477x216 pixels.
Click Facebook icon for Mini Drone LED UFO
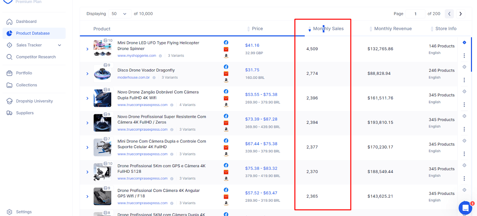click(226, 42)
